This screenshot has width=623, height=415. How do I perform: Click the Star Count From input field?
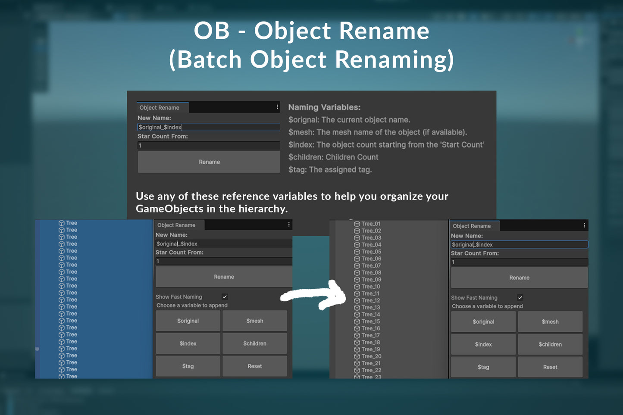click(208, 145)
